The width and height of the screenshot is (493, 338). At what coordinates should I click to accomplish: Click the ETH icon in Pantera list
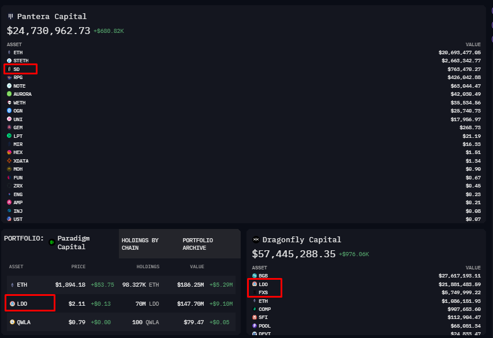click(x=9, y=52)
